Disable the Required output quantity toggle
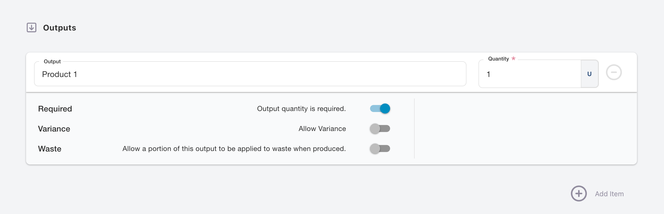Screen dimensions: 664x214 [x=380, y=109]
